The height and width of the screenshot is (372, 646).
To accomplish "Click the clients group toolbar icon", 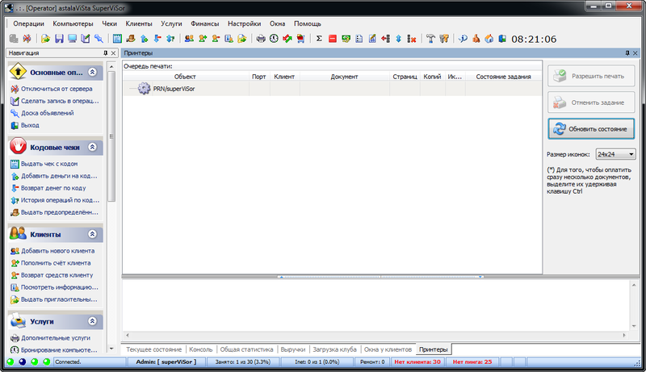I will [x=189, y=39].
